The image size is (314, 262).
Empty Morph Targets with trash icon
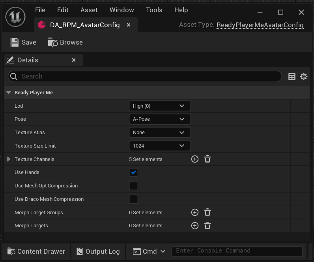point(207,226)
